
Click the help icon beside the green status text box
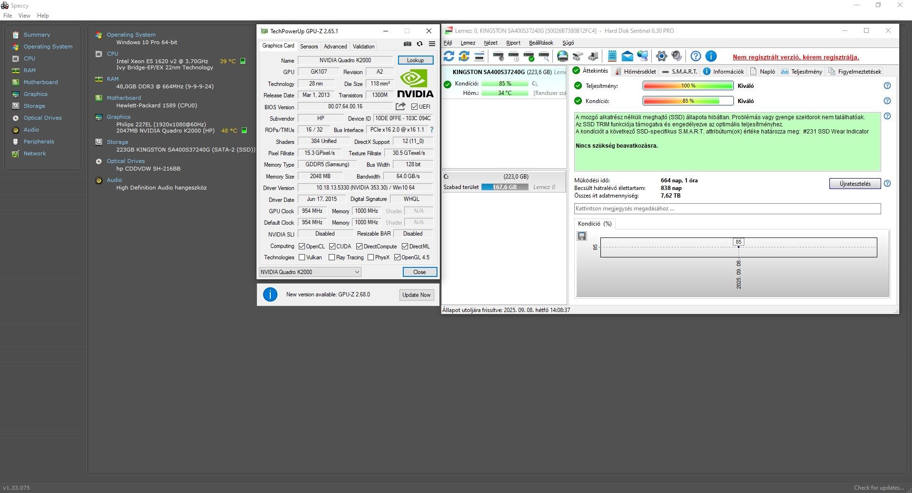pos(887,116)
